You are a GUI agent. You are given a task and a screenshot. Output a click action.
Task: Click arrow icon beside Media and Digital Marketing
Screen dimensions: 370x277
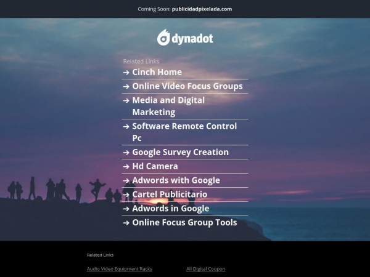pyautogui.click(x=126, y=100)
